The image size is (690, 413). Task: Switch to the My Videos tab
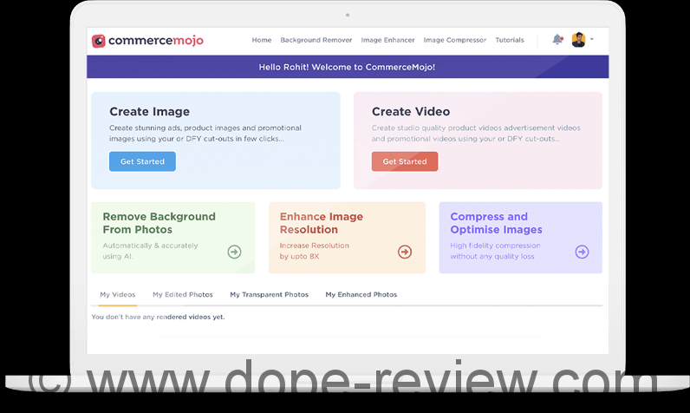117,295
